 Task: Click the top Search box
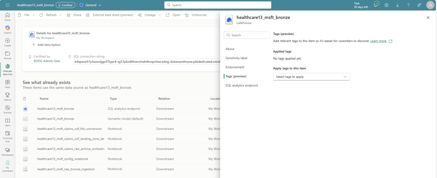(218, 5)
